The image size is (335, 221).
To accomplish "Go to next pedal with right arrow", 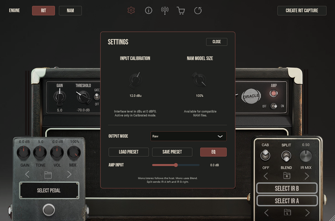I will [69, 174].
